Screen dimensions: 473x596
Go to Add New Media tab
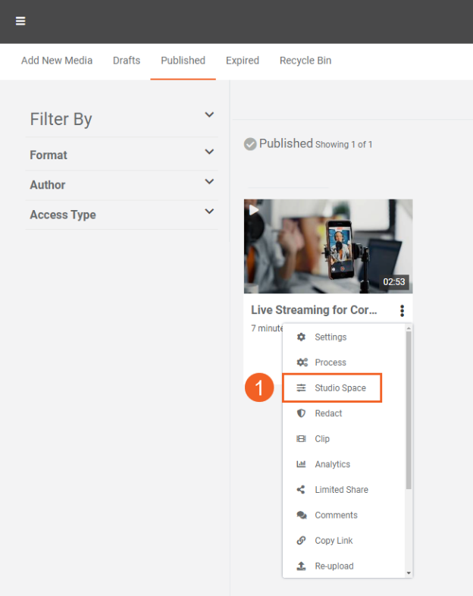(57, 61)
